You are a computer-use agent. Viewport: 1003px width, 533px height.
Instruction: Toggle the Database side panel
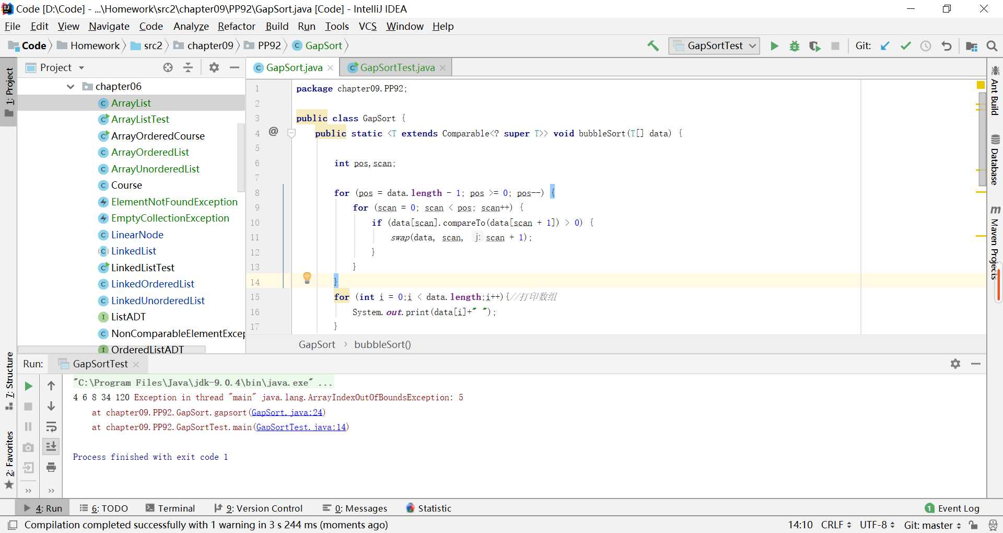click(x=995, y=160)
